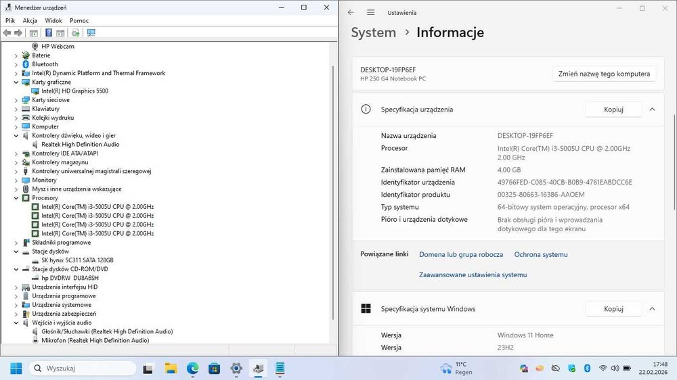Click the Copilot tray icon
677x380 pixels.
pyautogui.click(x=524, y=369)
